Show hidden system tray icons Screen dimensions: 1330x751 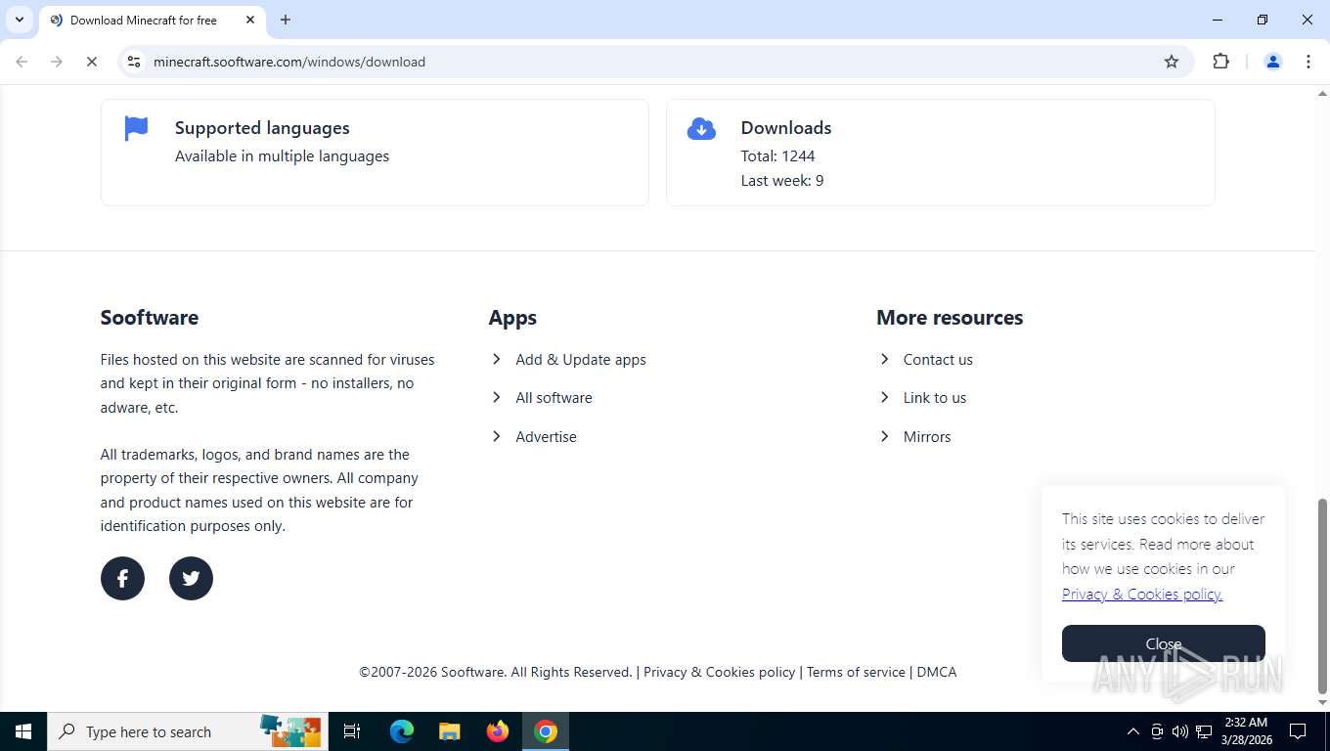click(x=1133, y=731)
